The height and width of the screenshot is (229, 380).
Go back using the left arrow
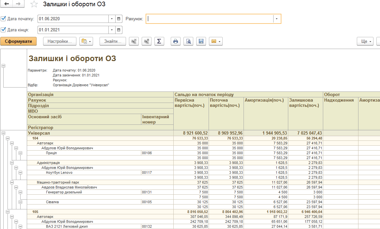[x=7, y=4]
